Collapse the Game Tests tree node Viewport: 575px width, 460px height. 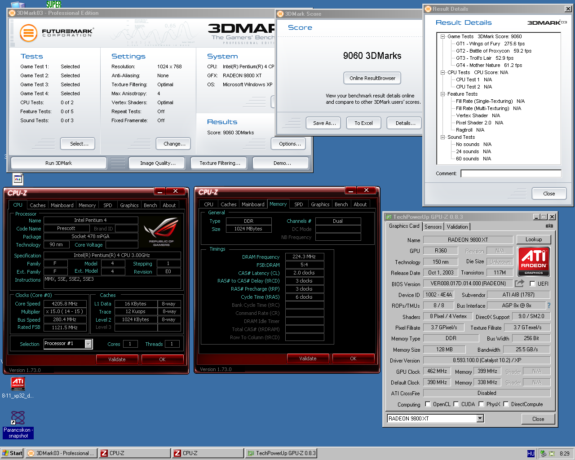coord(443,37)
